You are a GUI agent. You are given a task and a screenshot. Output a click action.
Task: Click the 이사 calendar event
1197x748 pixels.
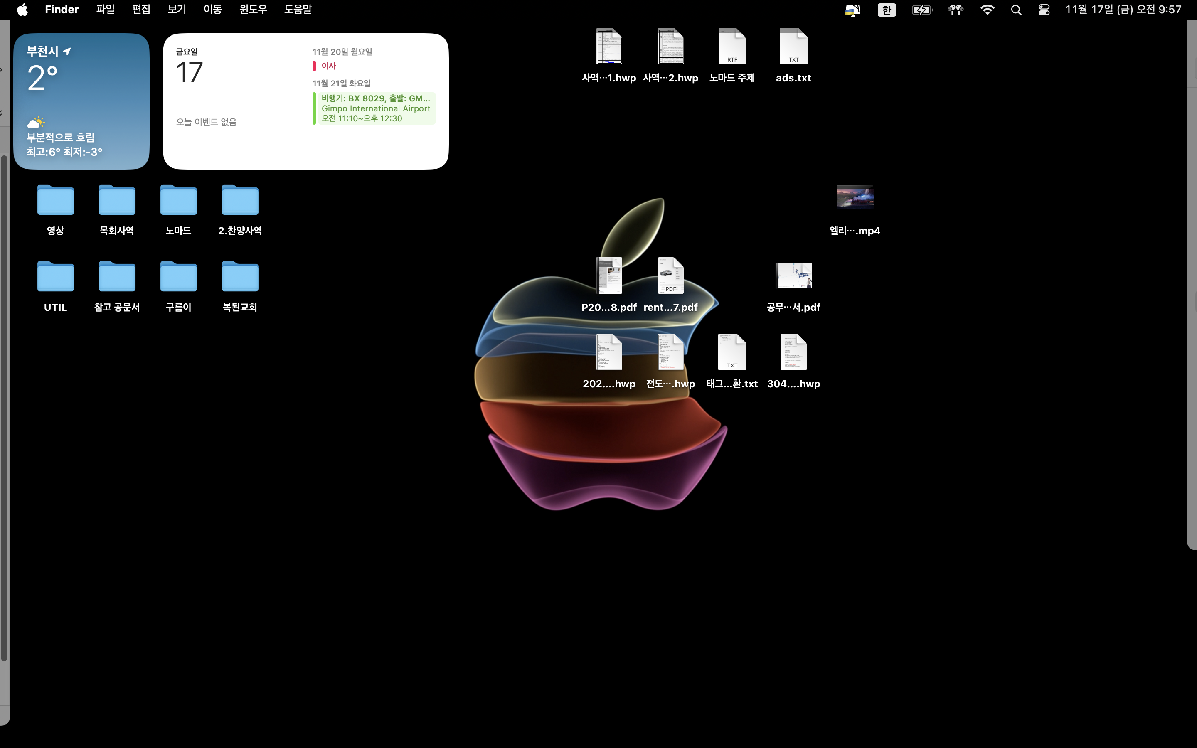coord(328,66)
